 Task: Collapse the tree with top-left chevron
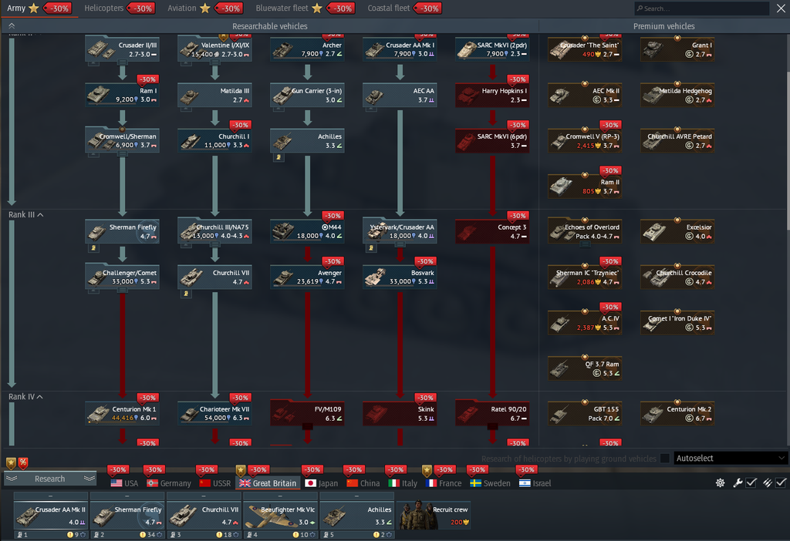[x=12, y=25]
